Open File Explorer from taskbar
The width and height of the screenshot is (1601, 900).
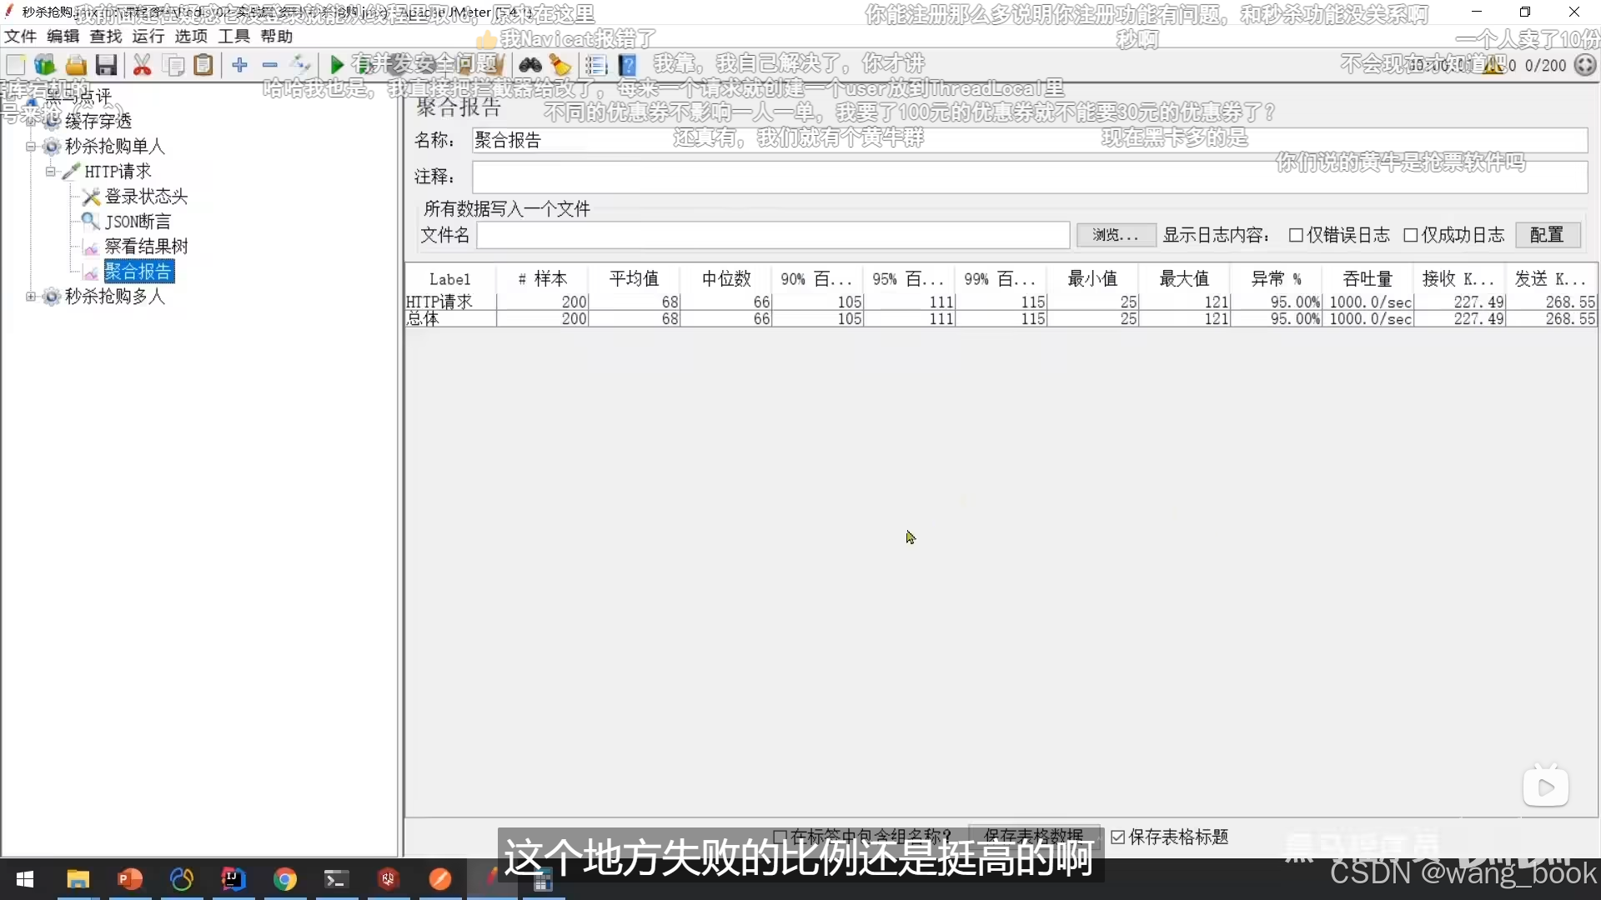[78, 879]
